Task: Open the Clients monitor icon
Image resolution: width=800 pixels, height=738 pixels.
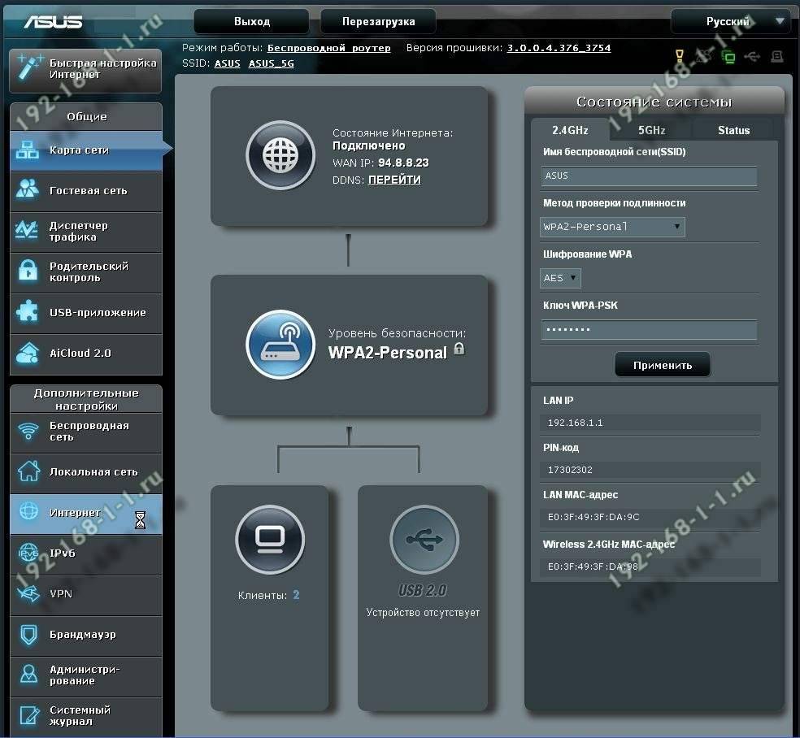Action: point(270,539)
